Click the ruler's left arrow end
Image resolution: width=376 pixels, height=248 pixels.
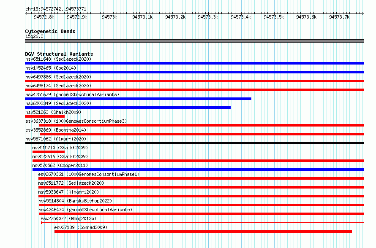coord(26,13)
